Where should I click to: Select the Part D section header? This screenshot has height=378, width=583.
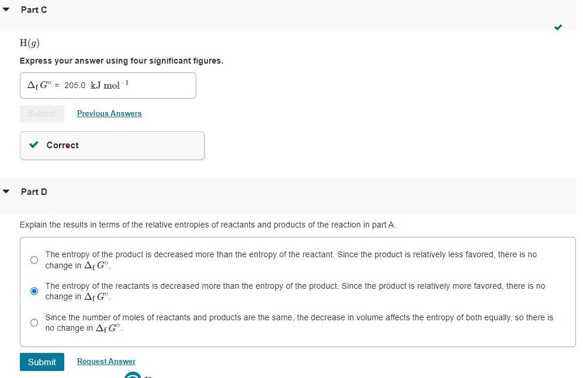[34, 191]
